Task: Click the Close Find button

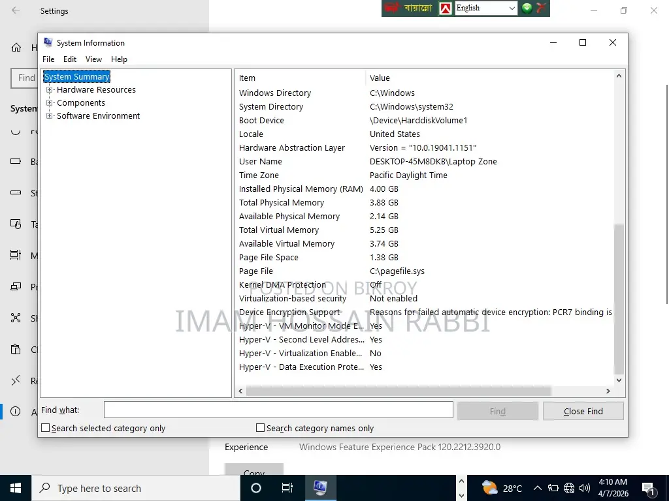Action: click(x=583, y=411)
